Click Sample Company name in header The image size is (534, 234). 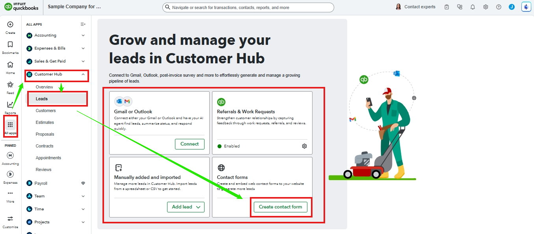[x=74, y=7]
